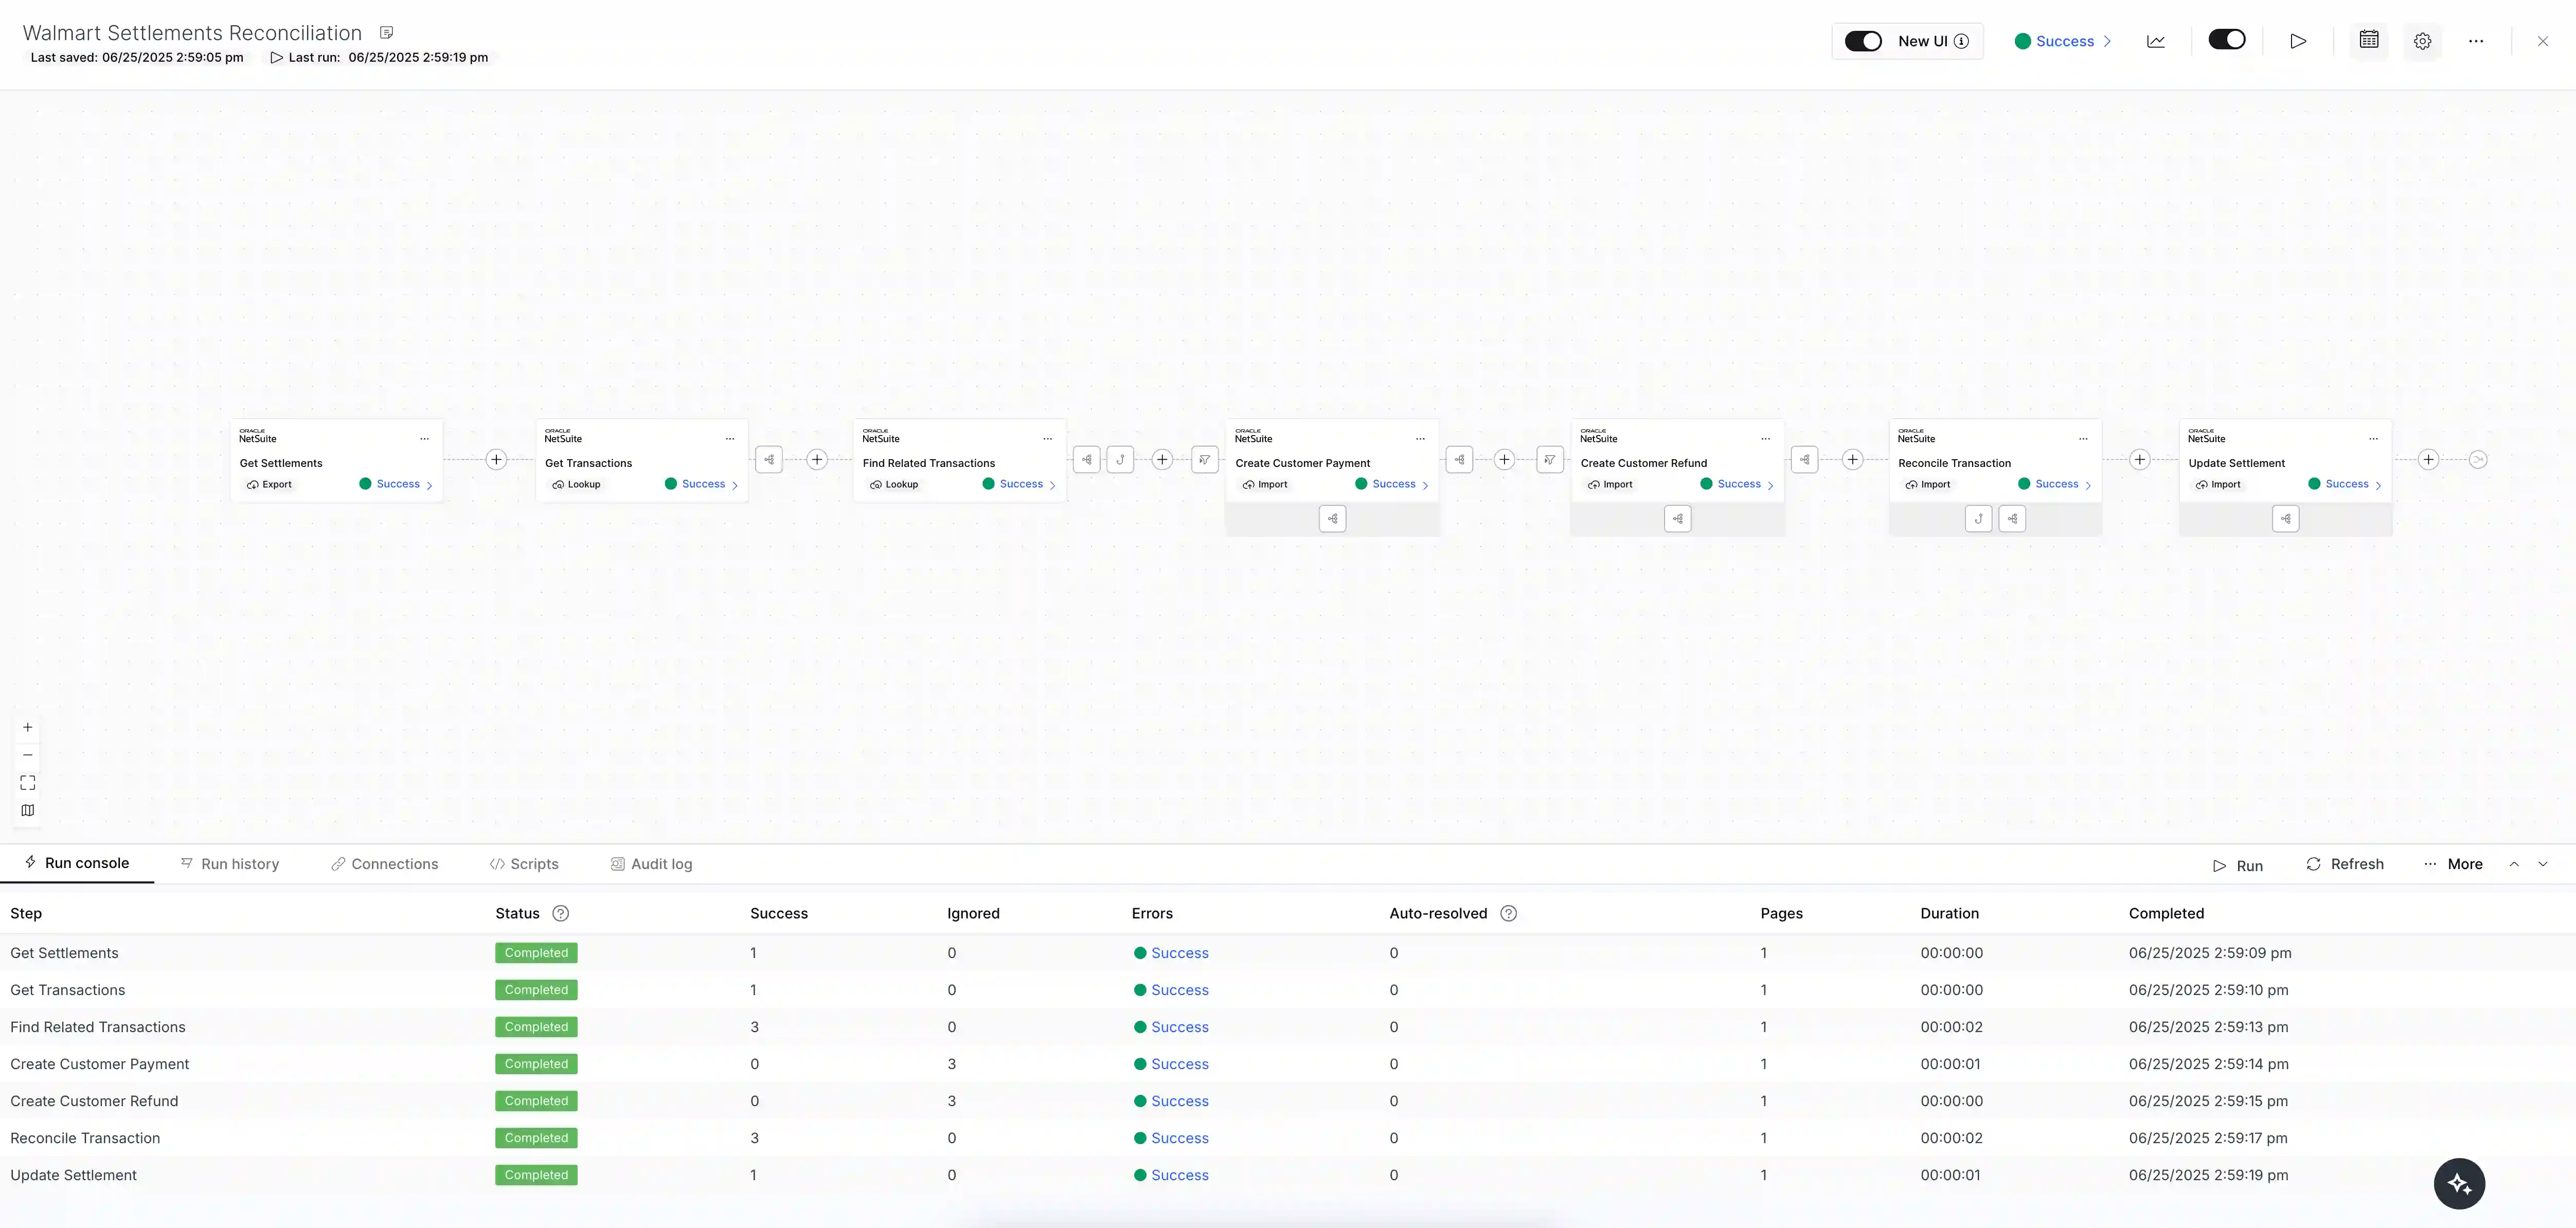Screen dimensions: 2576x1228
Task: Toggle the New UI switch
Action: [1863, 41]
